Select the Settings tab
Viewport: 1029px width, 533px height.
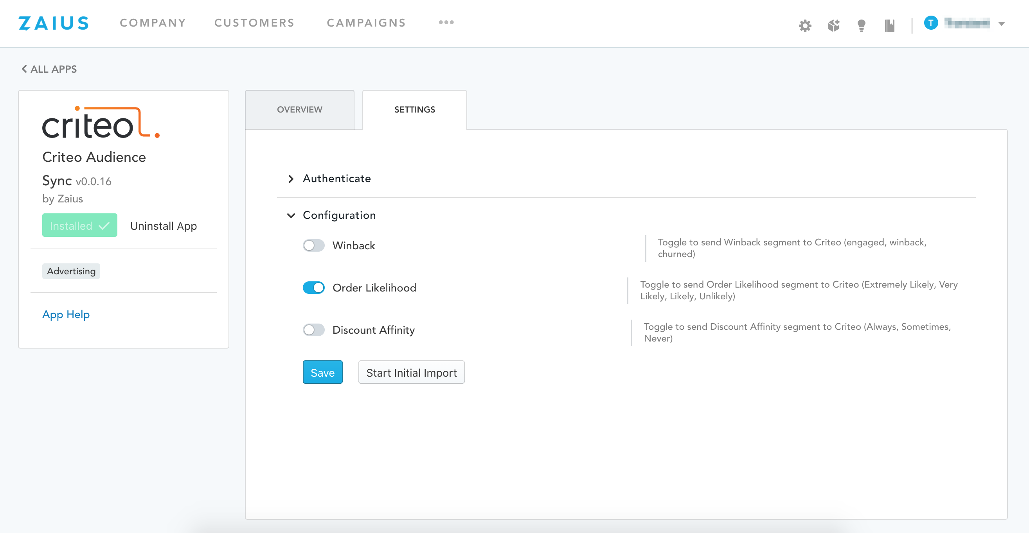click(x=415, y=110)
